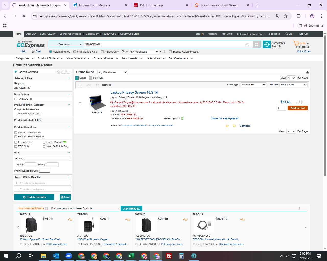Click the favorites star in the Items bar
The height and width of the screenshot is (261, 327).
97,85
